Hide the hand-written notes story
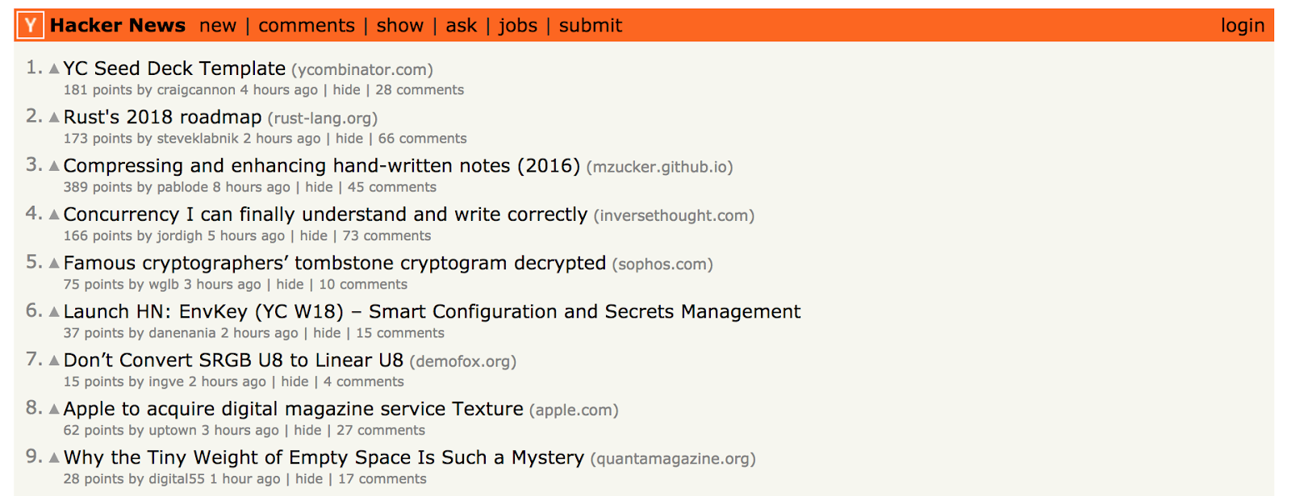Viewport: 1291px width, 496px height. point(319,187)
